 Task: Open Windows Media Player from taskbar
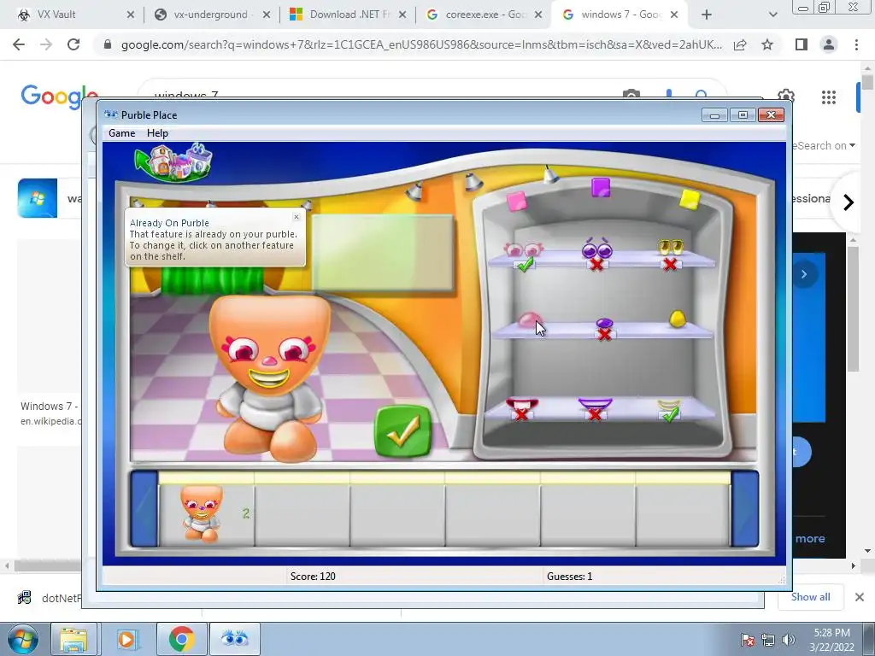[x=126, y=639]
